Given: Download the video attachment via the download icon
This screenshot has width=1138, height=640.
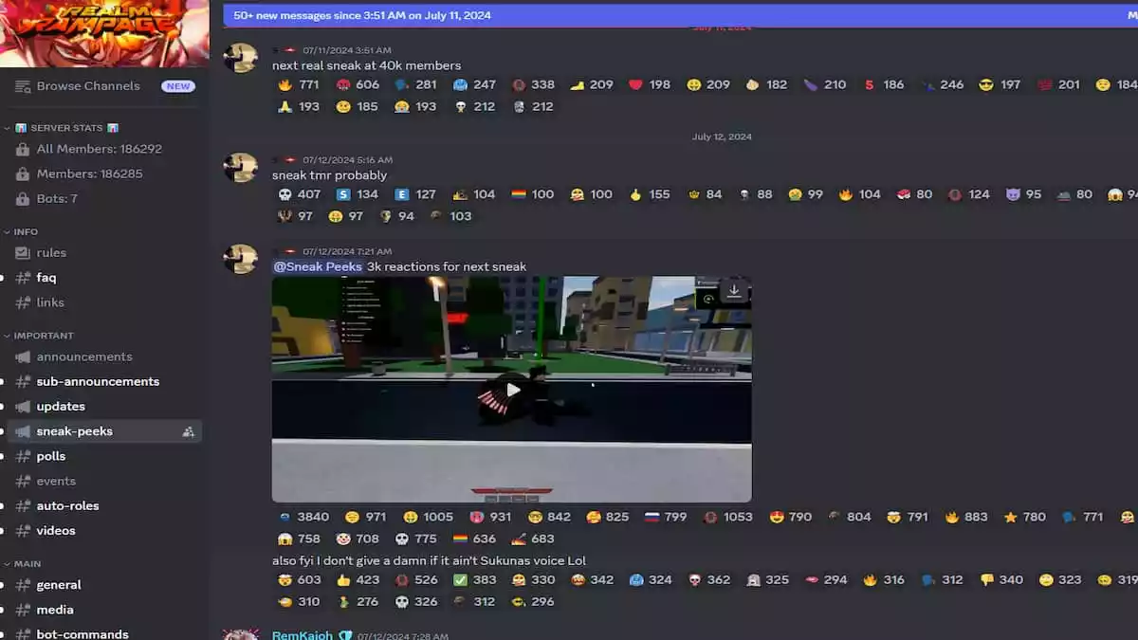Looking at the screenshot, I should click(734, 291).
